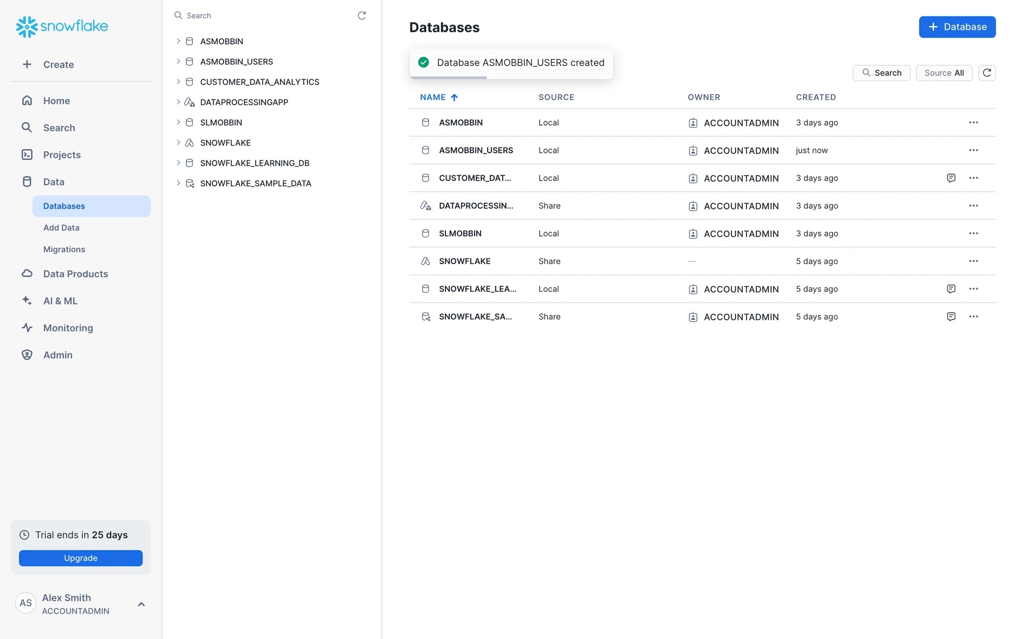Image resolution: width=1023 pixels, height=639 pixels.
Task: Expand the DATAPROCESSINGAPP tree node
Action: pyautogui.click(x=178, y=102)
